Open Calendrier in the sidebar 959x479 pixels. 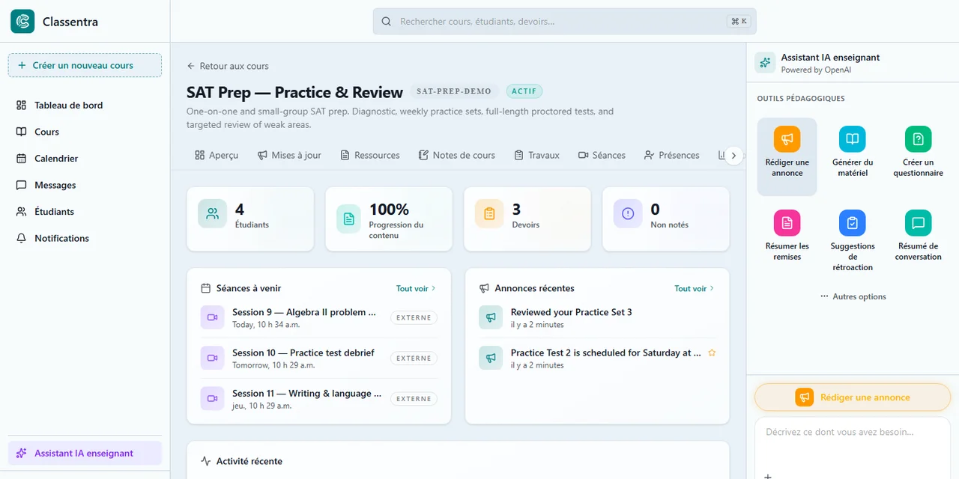[x=85, y=159]
